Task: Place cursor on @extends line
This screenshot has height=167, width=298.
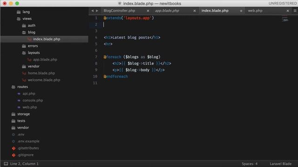Action: click(129, 18)
